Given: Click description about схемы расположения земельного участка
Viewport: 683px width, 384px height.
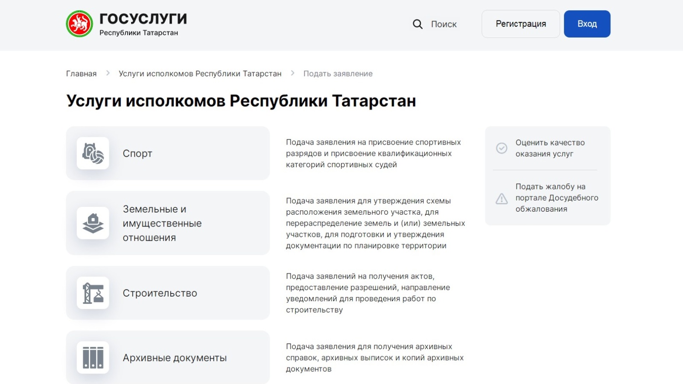Looking at the screenshot, I should 376,223.
